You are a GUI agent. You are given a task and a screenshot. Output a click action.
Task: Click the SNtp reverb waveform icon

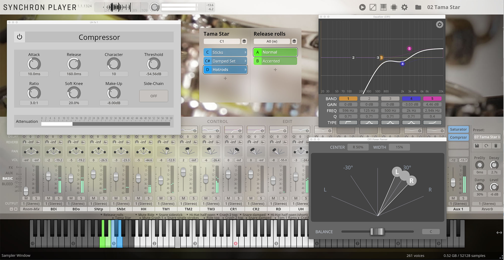[x=105, y=142]
